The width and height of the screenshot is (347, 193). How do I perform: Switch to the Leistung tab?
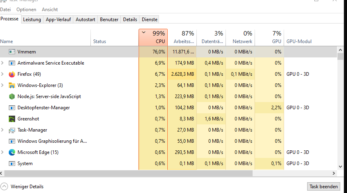(32, 20)
